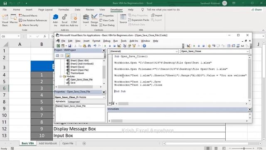Open Project Explorer via its toolbar icon
The height and width of the screenshot is (150, 266).
click(x=125, y=46)
